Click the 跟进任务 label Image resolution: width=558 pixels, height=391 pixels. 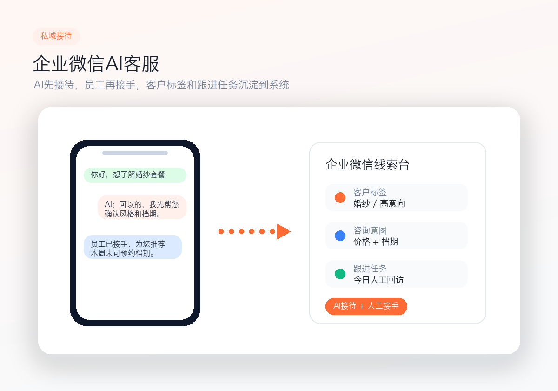pos(370,269)
